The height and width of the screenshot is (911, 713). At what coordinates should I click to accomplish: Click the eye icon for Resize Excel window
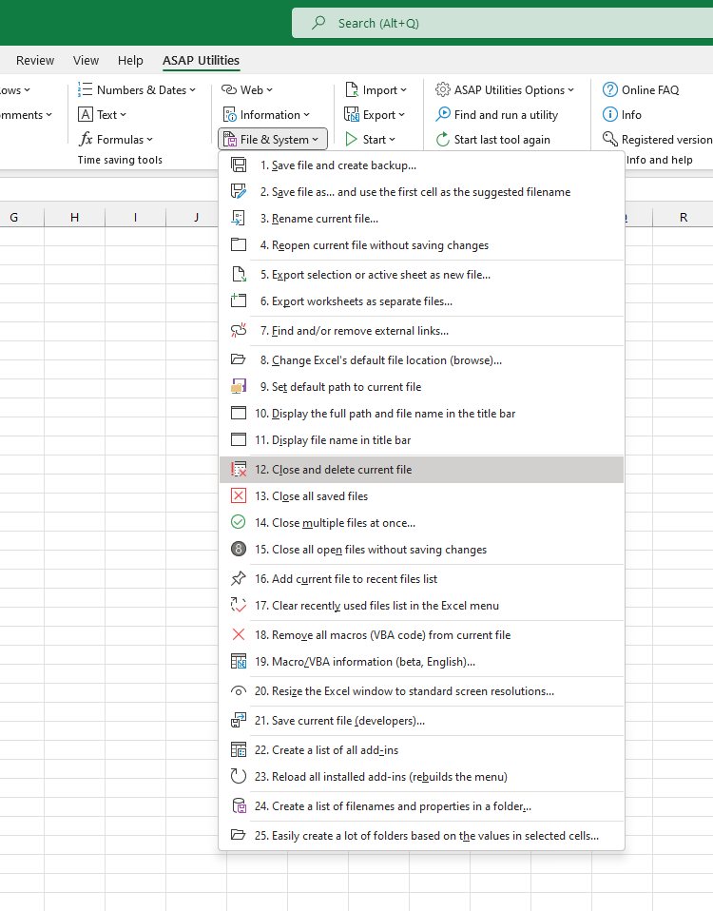click(238, 690)
